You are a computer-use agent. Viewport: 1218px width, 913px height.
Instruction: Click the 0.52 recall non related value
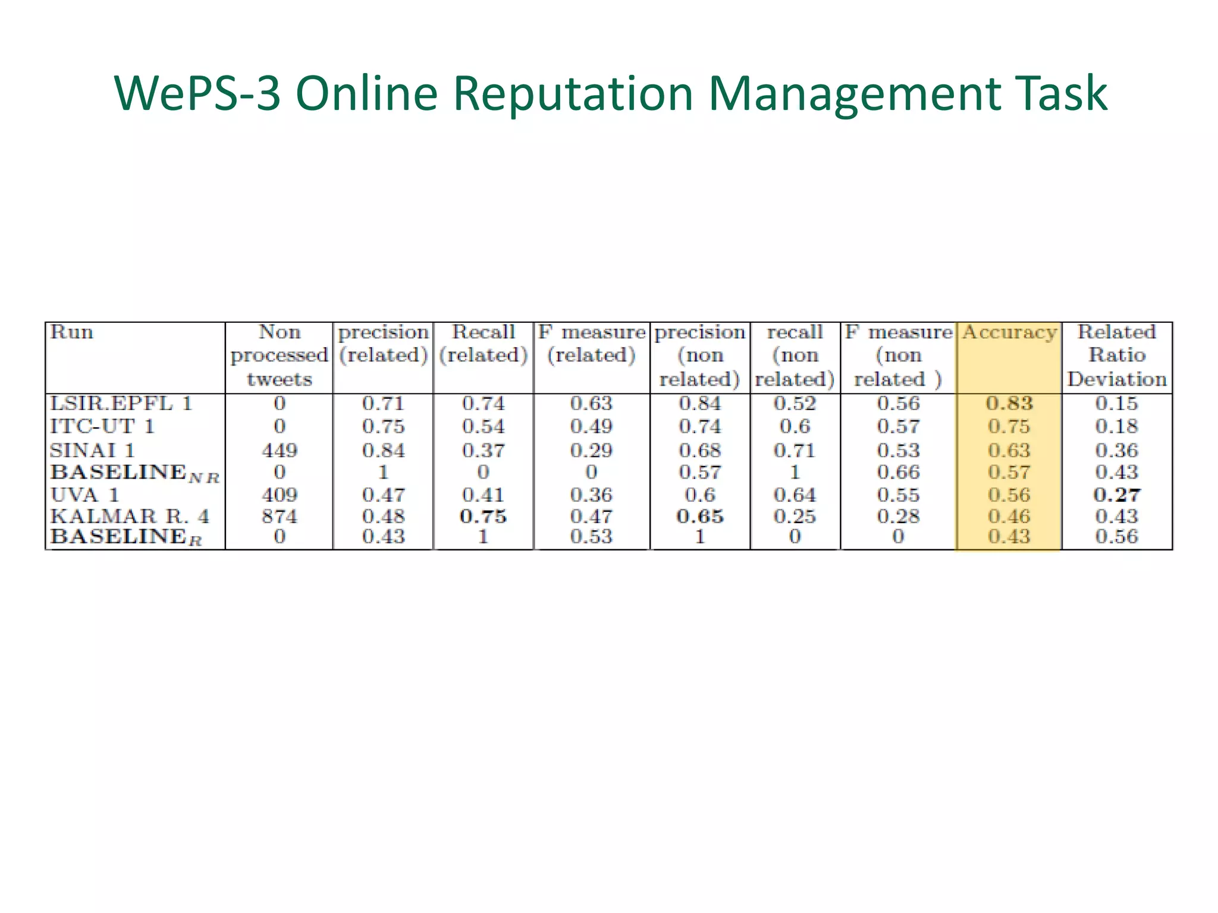click(795, 404)
